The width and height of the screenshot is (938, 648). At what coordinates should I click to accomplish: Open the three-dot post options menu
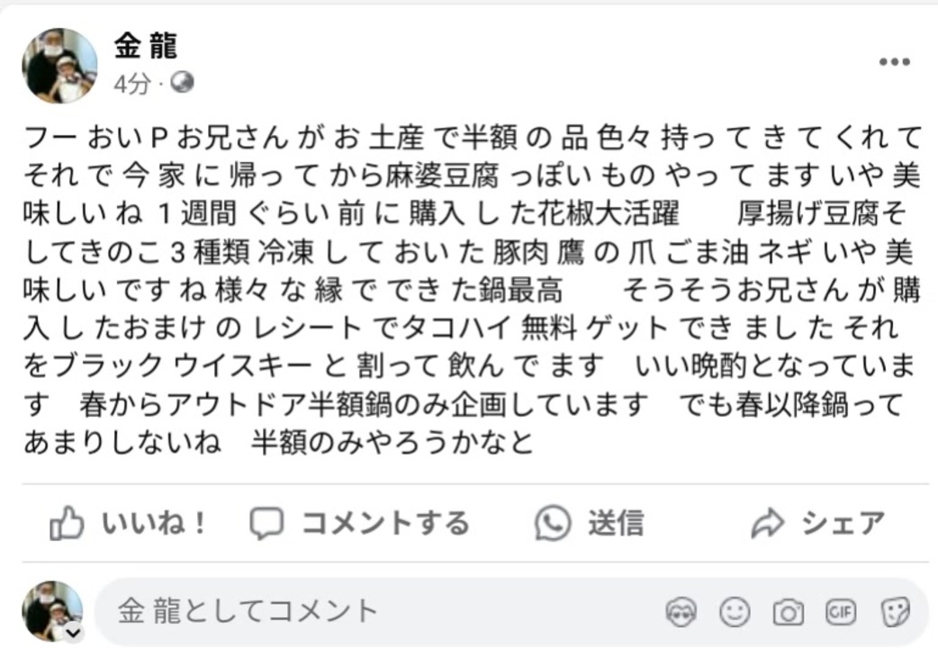click(x=894, y=61)
